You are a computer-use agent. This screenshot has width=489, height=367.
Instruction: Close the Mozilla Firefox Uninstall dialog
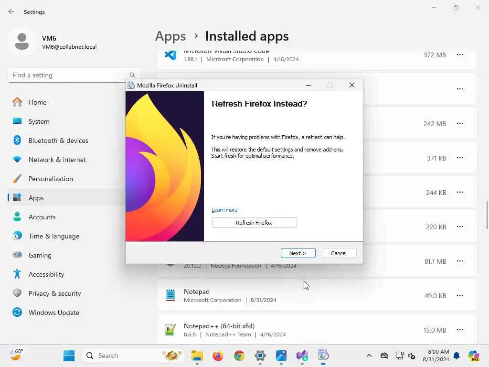click(352, 85)
